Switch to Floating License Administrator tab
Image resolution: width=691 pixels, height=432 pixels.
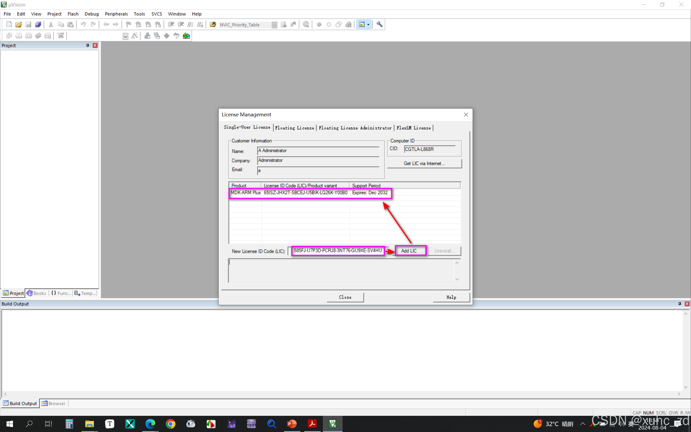point(355,128)
